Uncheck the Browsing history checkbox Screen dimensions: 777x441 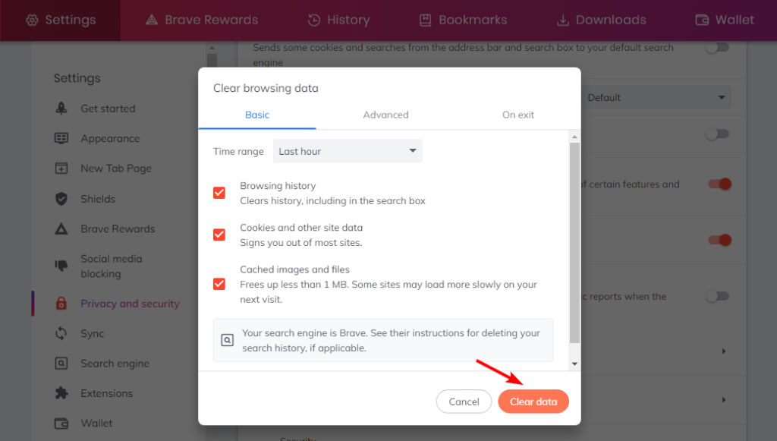[x=219, y=193]
